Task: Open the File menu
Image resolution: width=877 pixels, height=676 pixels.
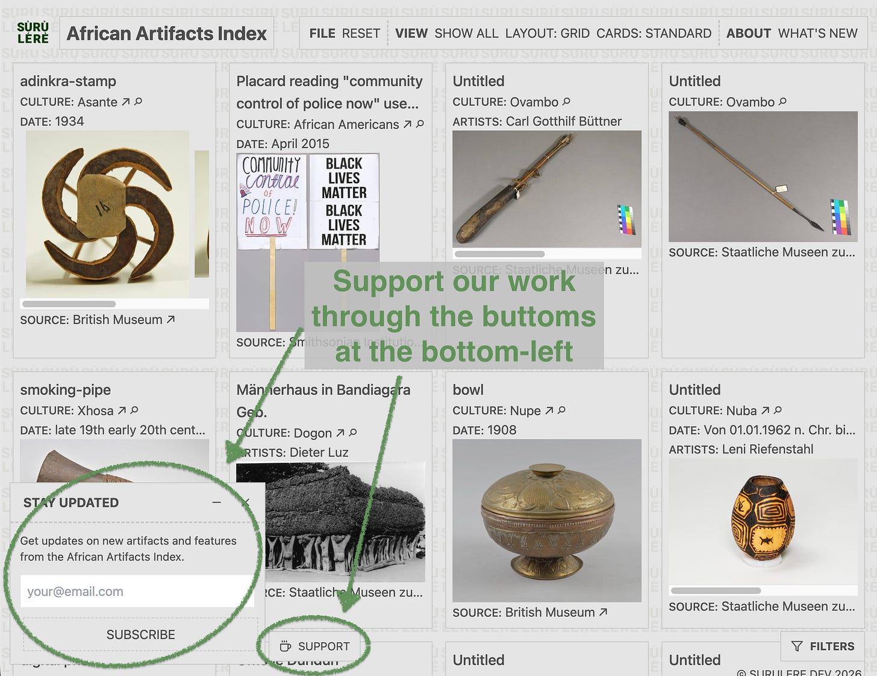Action: 322,33
